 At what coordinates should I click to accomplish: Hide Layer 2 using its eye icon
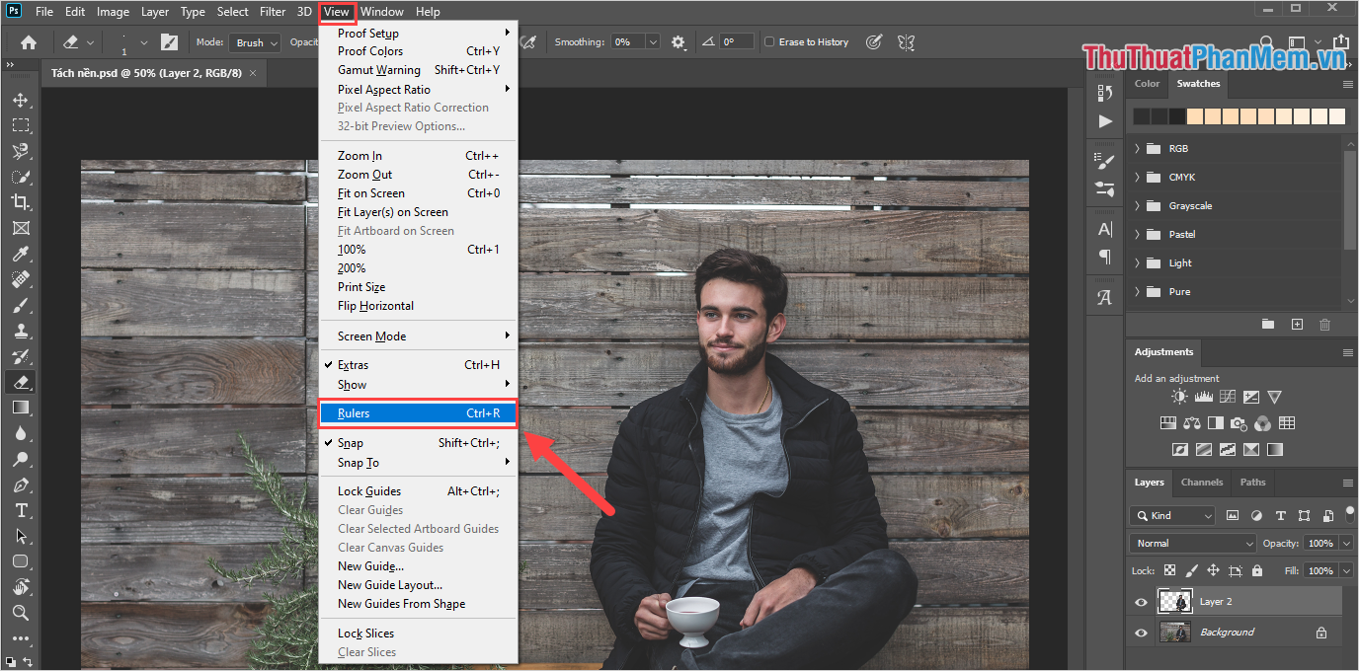click(x=1141, y=602)
